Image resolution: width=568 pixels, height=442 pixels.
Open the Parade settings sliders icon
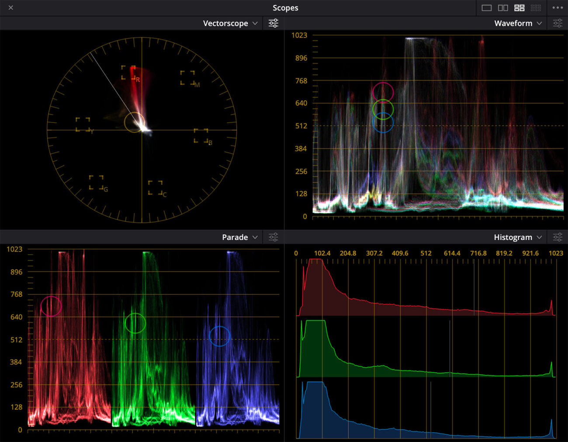274,237
